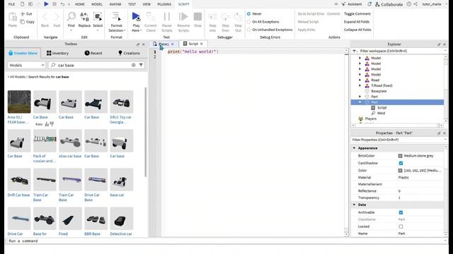Click Format Selection icon
Viewport: 453px width, 254px height.
116,17
